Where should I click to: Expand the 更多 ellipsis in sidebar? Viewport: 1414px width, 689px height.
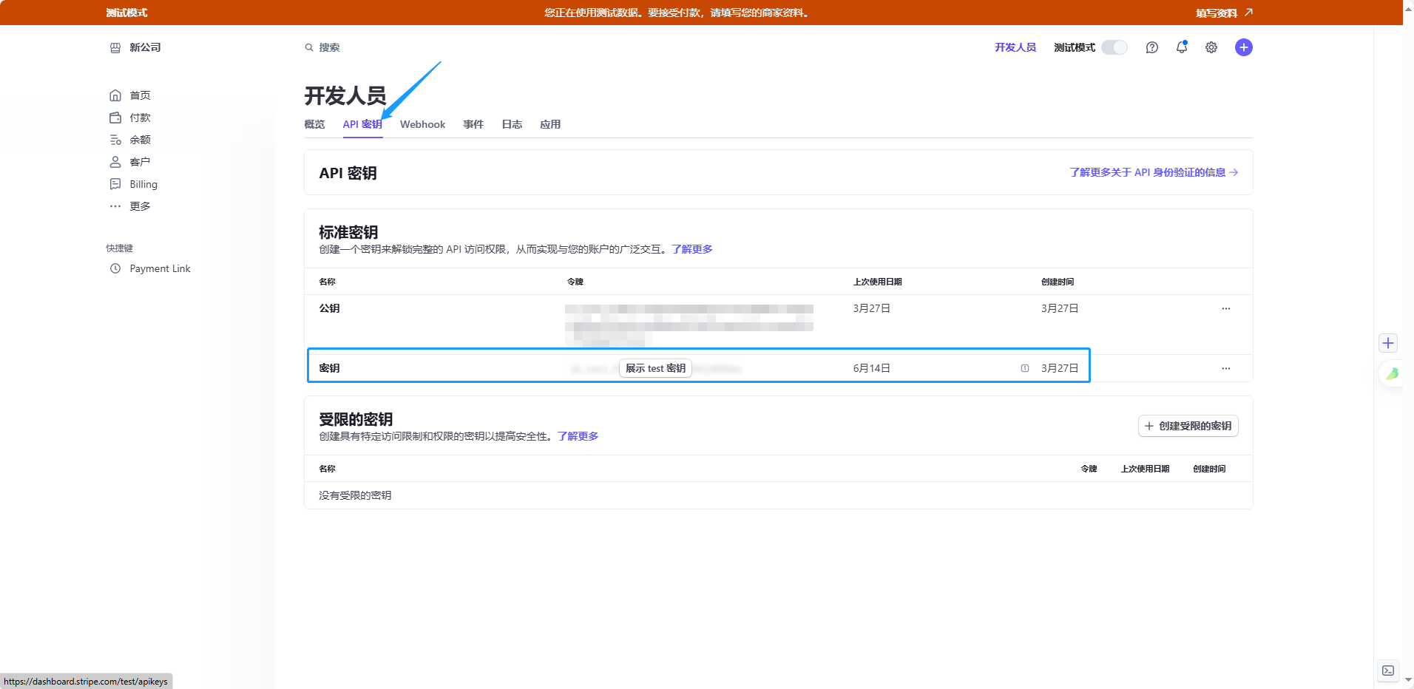[115, 206]
